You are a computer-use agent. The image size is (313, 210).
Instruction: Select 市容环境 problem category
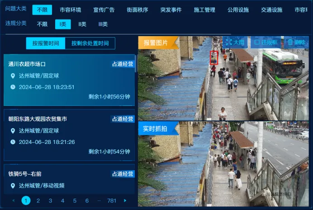pyautogui.click(x=71, y=10)
